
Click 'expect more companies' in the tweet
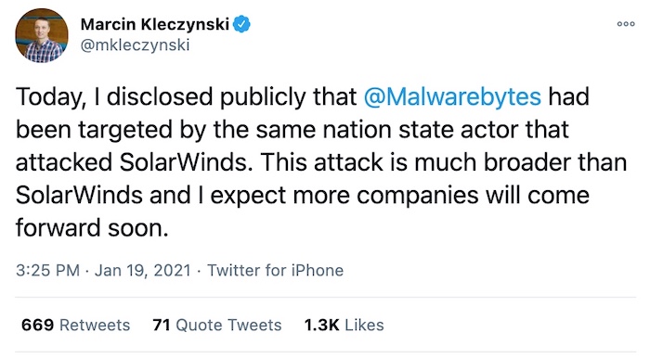point(344,196)
